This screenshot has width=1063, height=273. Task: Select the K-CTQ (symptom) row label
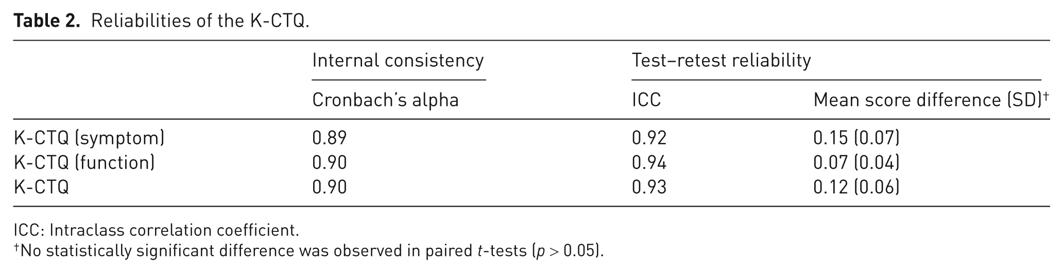coord(89,138)
